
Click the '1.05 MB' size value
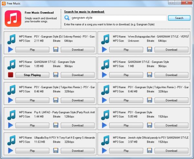[x=39, y=66]
